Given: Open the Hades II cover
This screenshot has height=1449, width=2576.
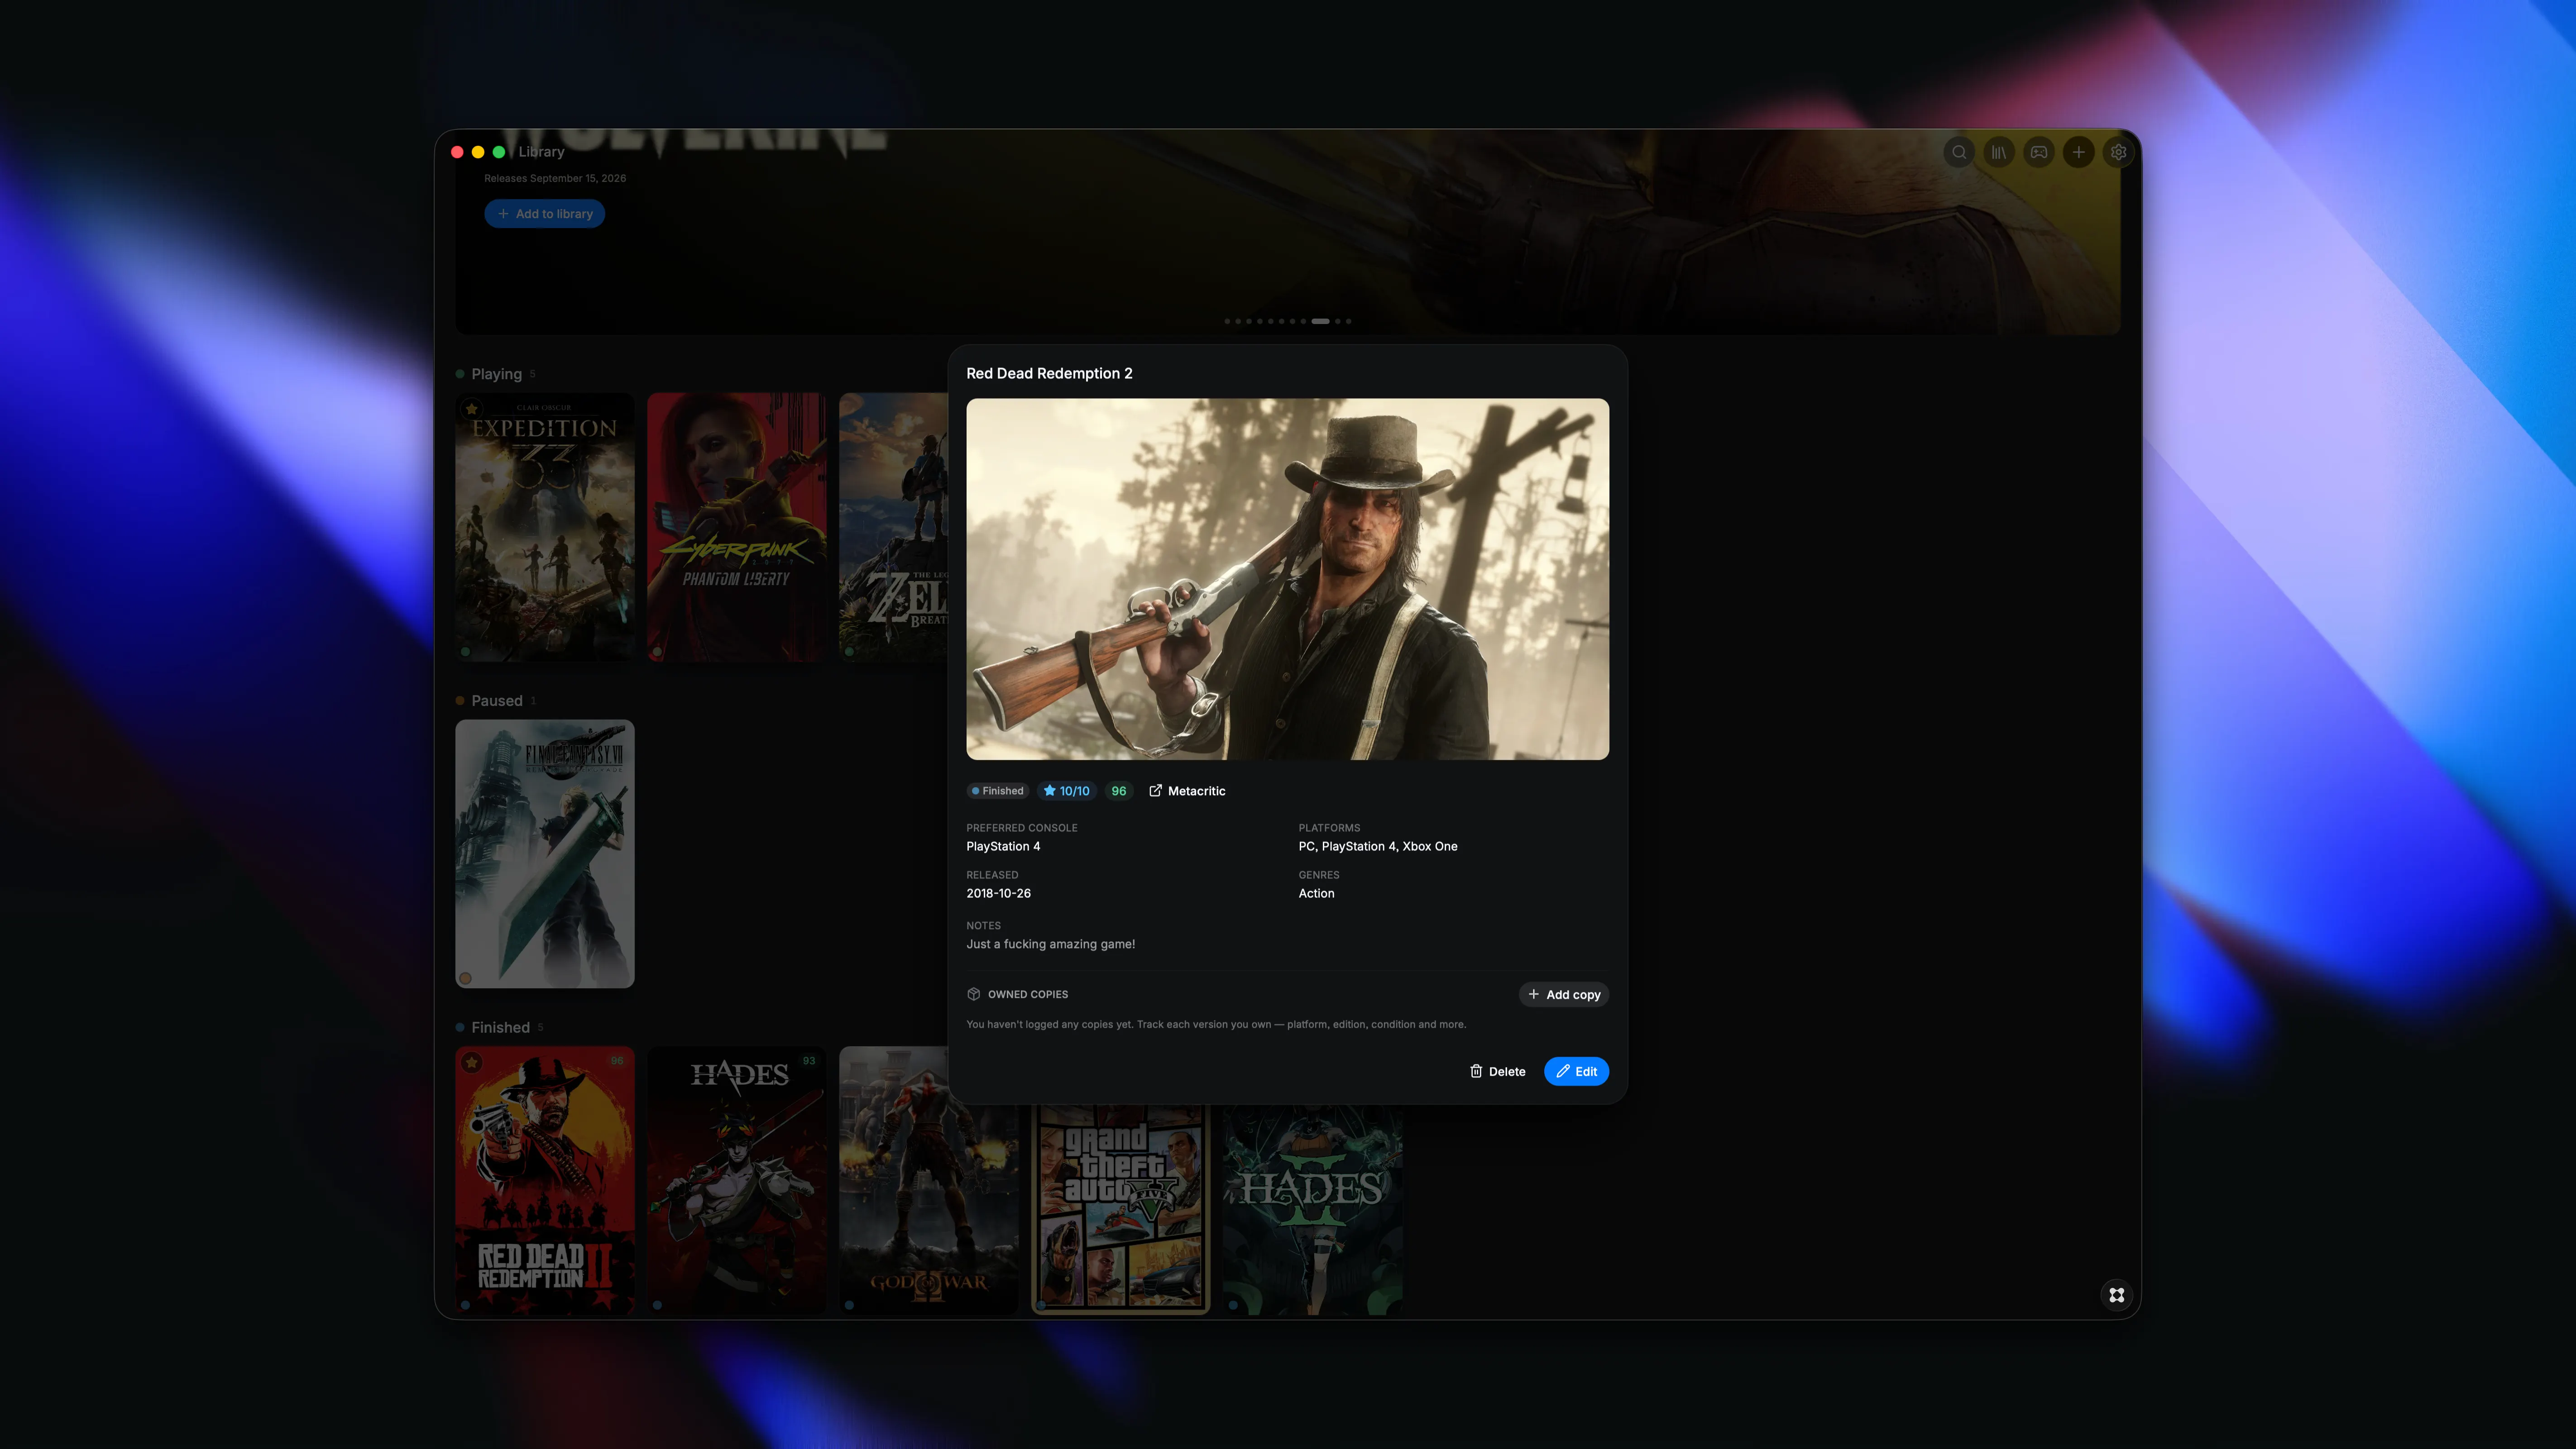Looking at the screenshot, I should [1313, 1209].
